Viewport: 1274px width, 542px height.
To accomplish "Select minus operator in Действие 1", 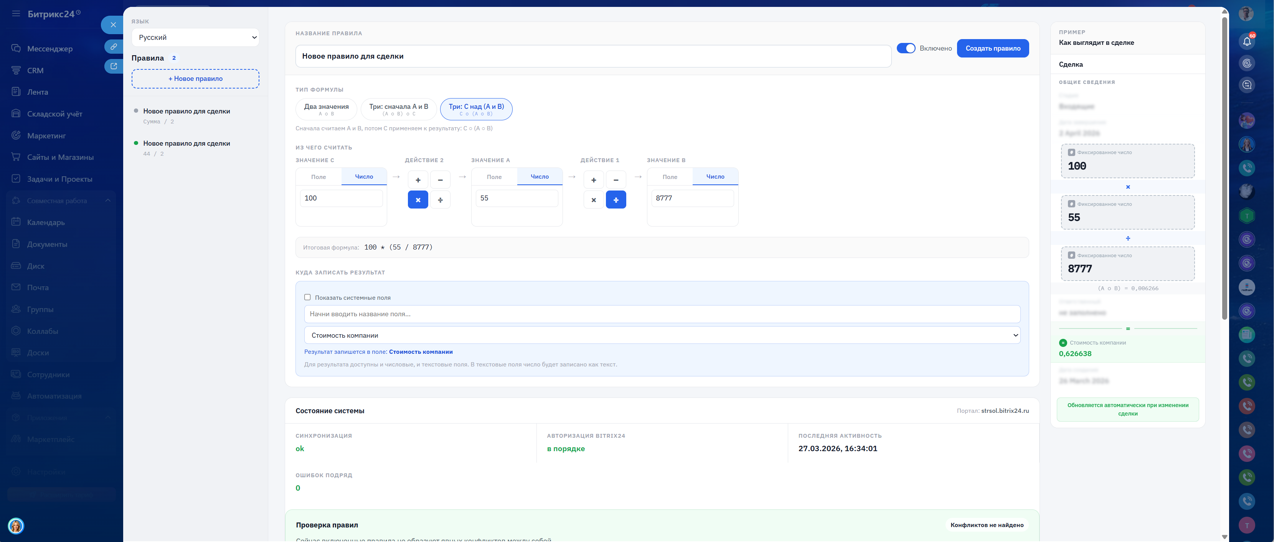I will point(615,180).
